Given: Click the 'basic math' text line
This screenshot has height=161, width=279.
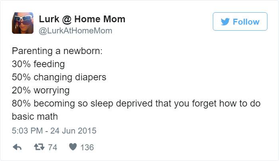Looking at the screenshot, I should point(35,116).
